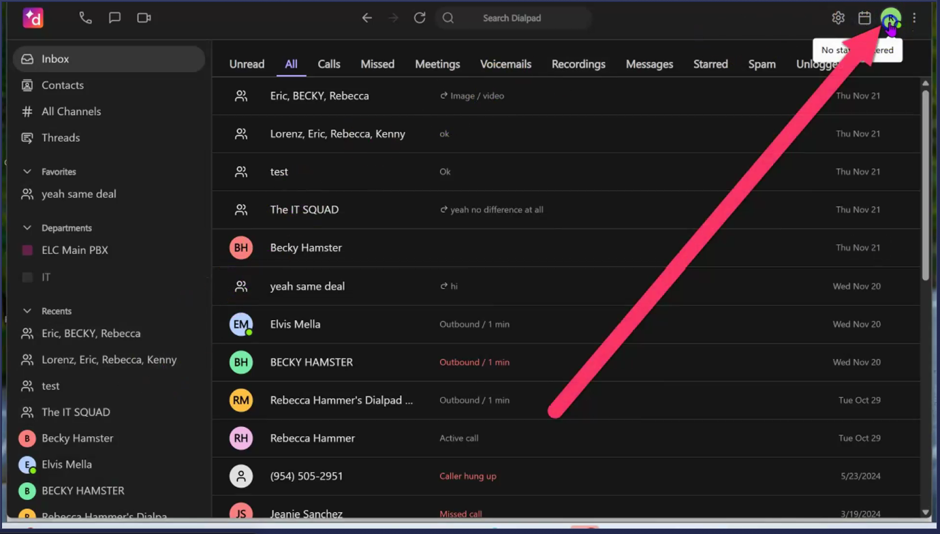This screenshot has height=534, width=940.
Task: Open Contacts in the sidebar
Action: 109,85
